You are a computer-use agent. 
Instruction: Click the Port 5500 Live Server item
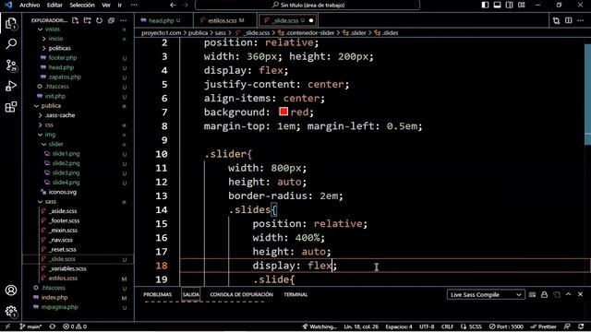(506, 326)
